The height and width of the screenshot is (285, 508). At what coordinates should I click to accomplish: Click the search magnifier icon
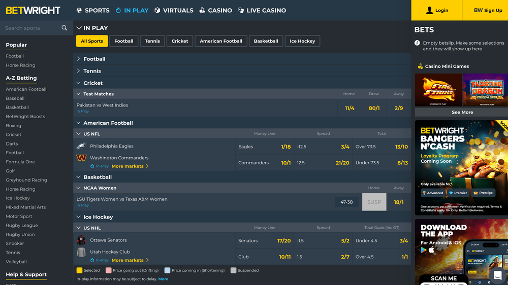click(x=65, y=28)
